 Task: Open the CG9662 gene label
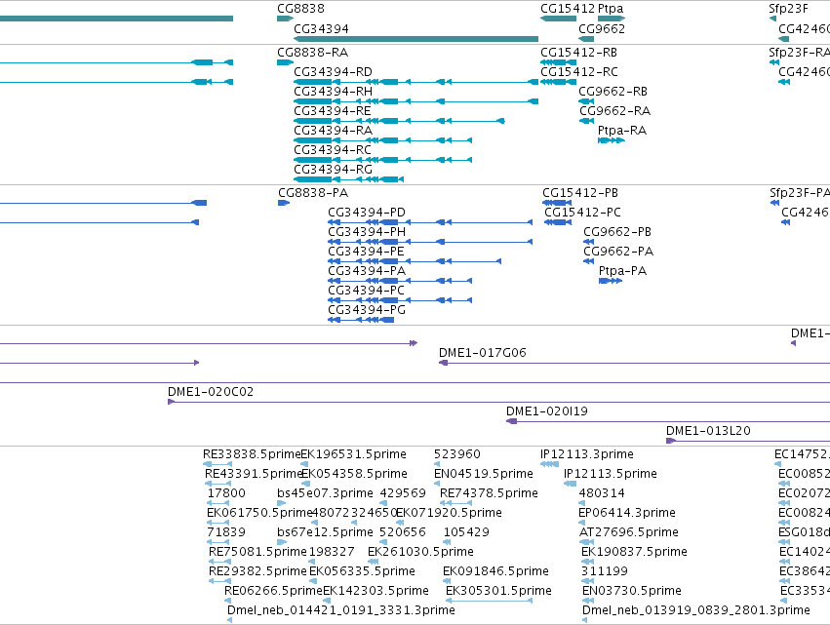click(602, 28)
